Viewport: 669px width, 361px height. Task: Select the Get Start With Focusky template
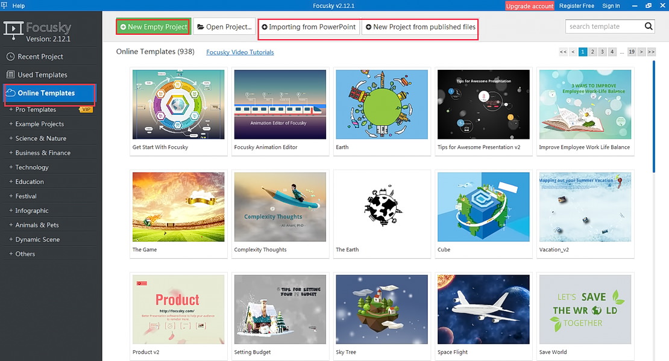point(178,111)
